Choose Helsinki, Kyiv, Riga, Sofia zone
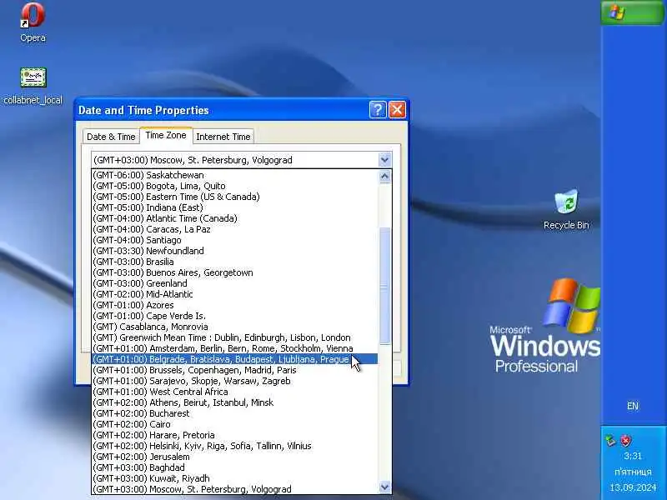 [235, 446]
